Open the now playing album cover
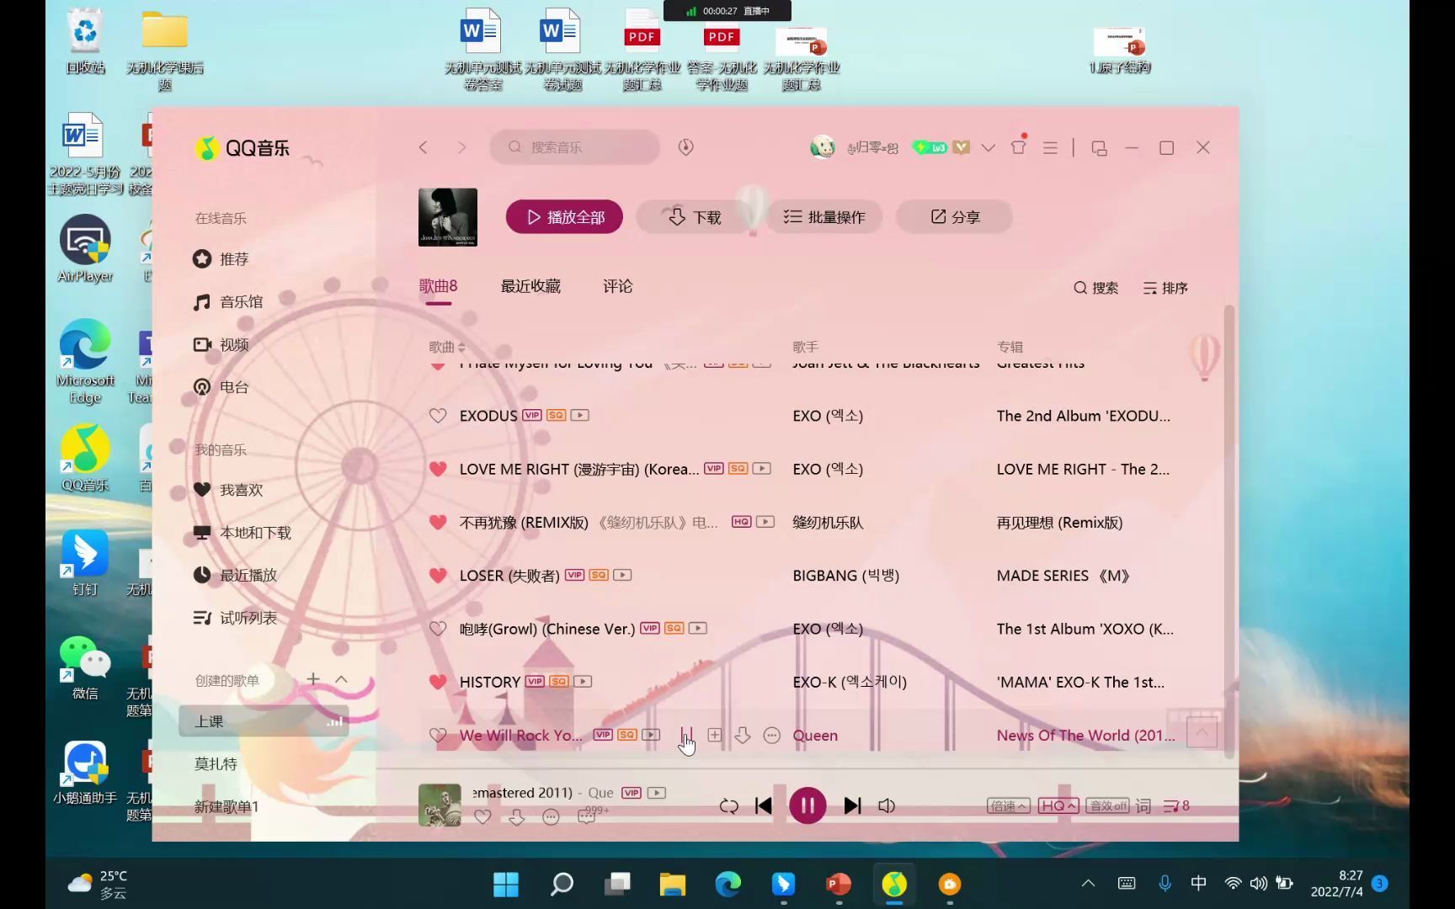The height and width of the screenshot is (909, 1455). 440,805
